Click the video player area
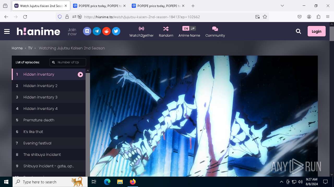The height and width of the screenshot is (187, 334). tap(204, 116)
